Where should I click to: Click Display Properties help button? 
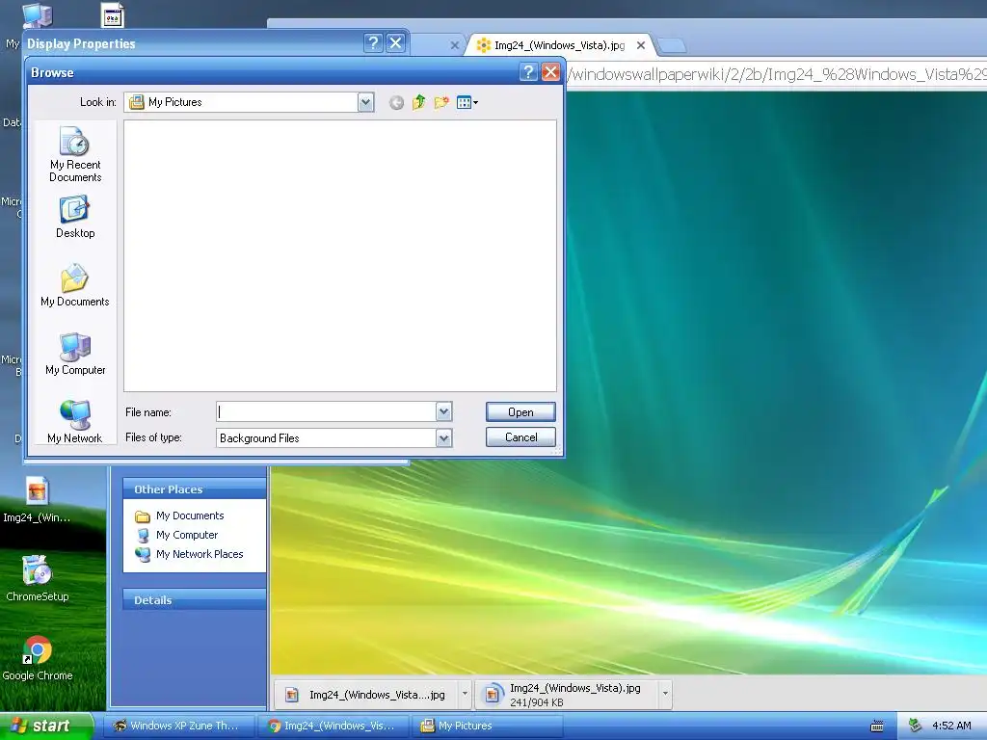[x=373, y=42]
